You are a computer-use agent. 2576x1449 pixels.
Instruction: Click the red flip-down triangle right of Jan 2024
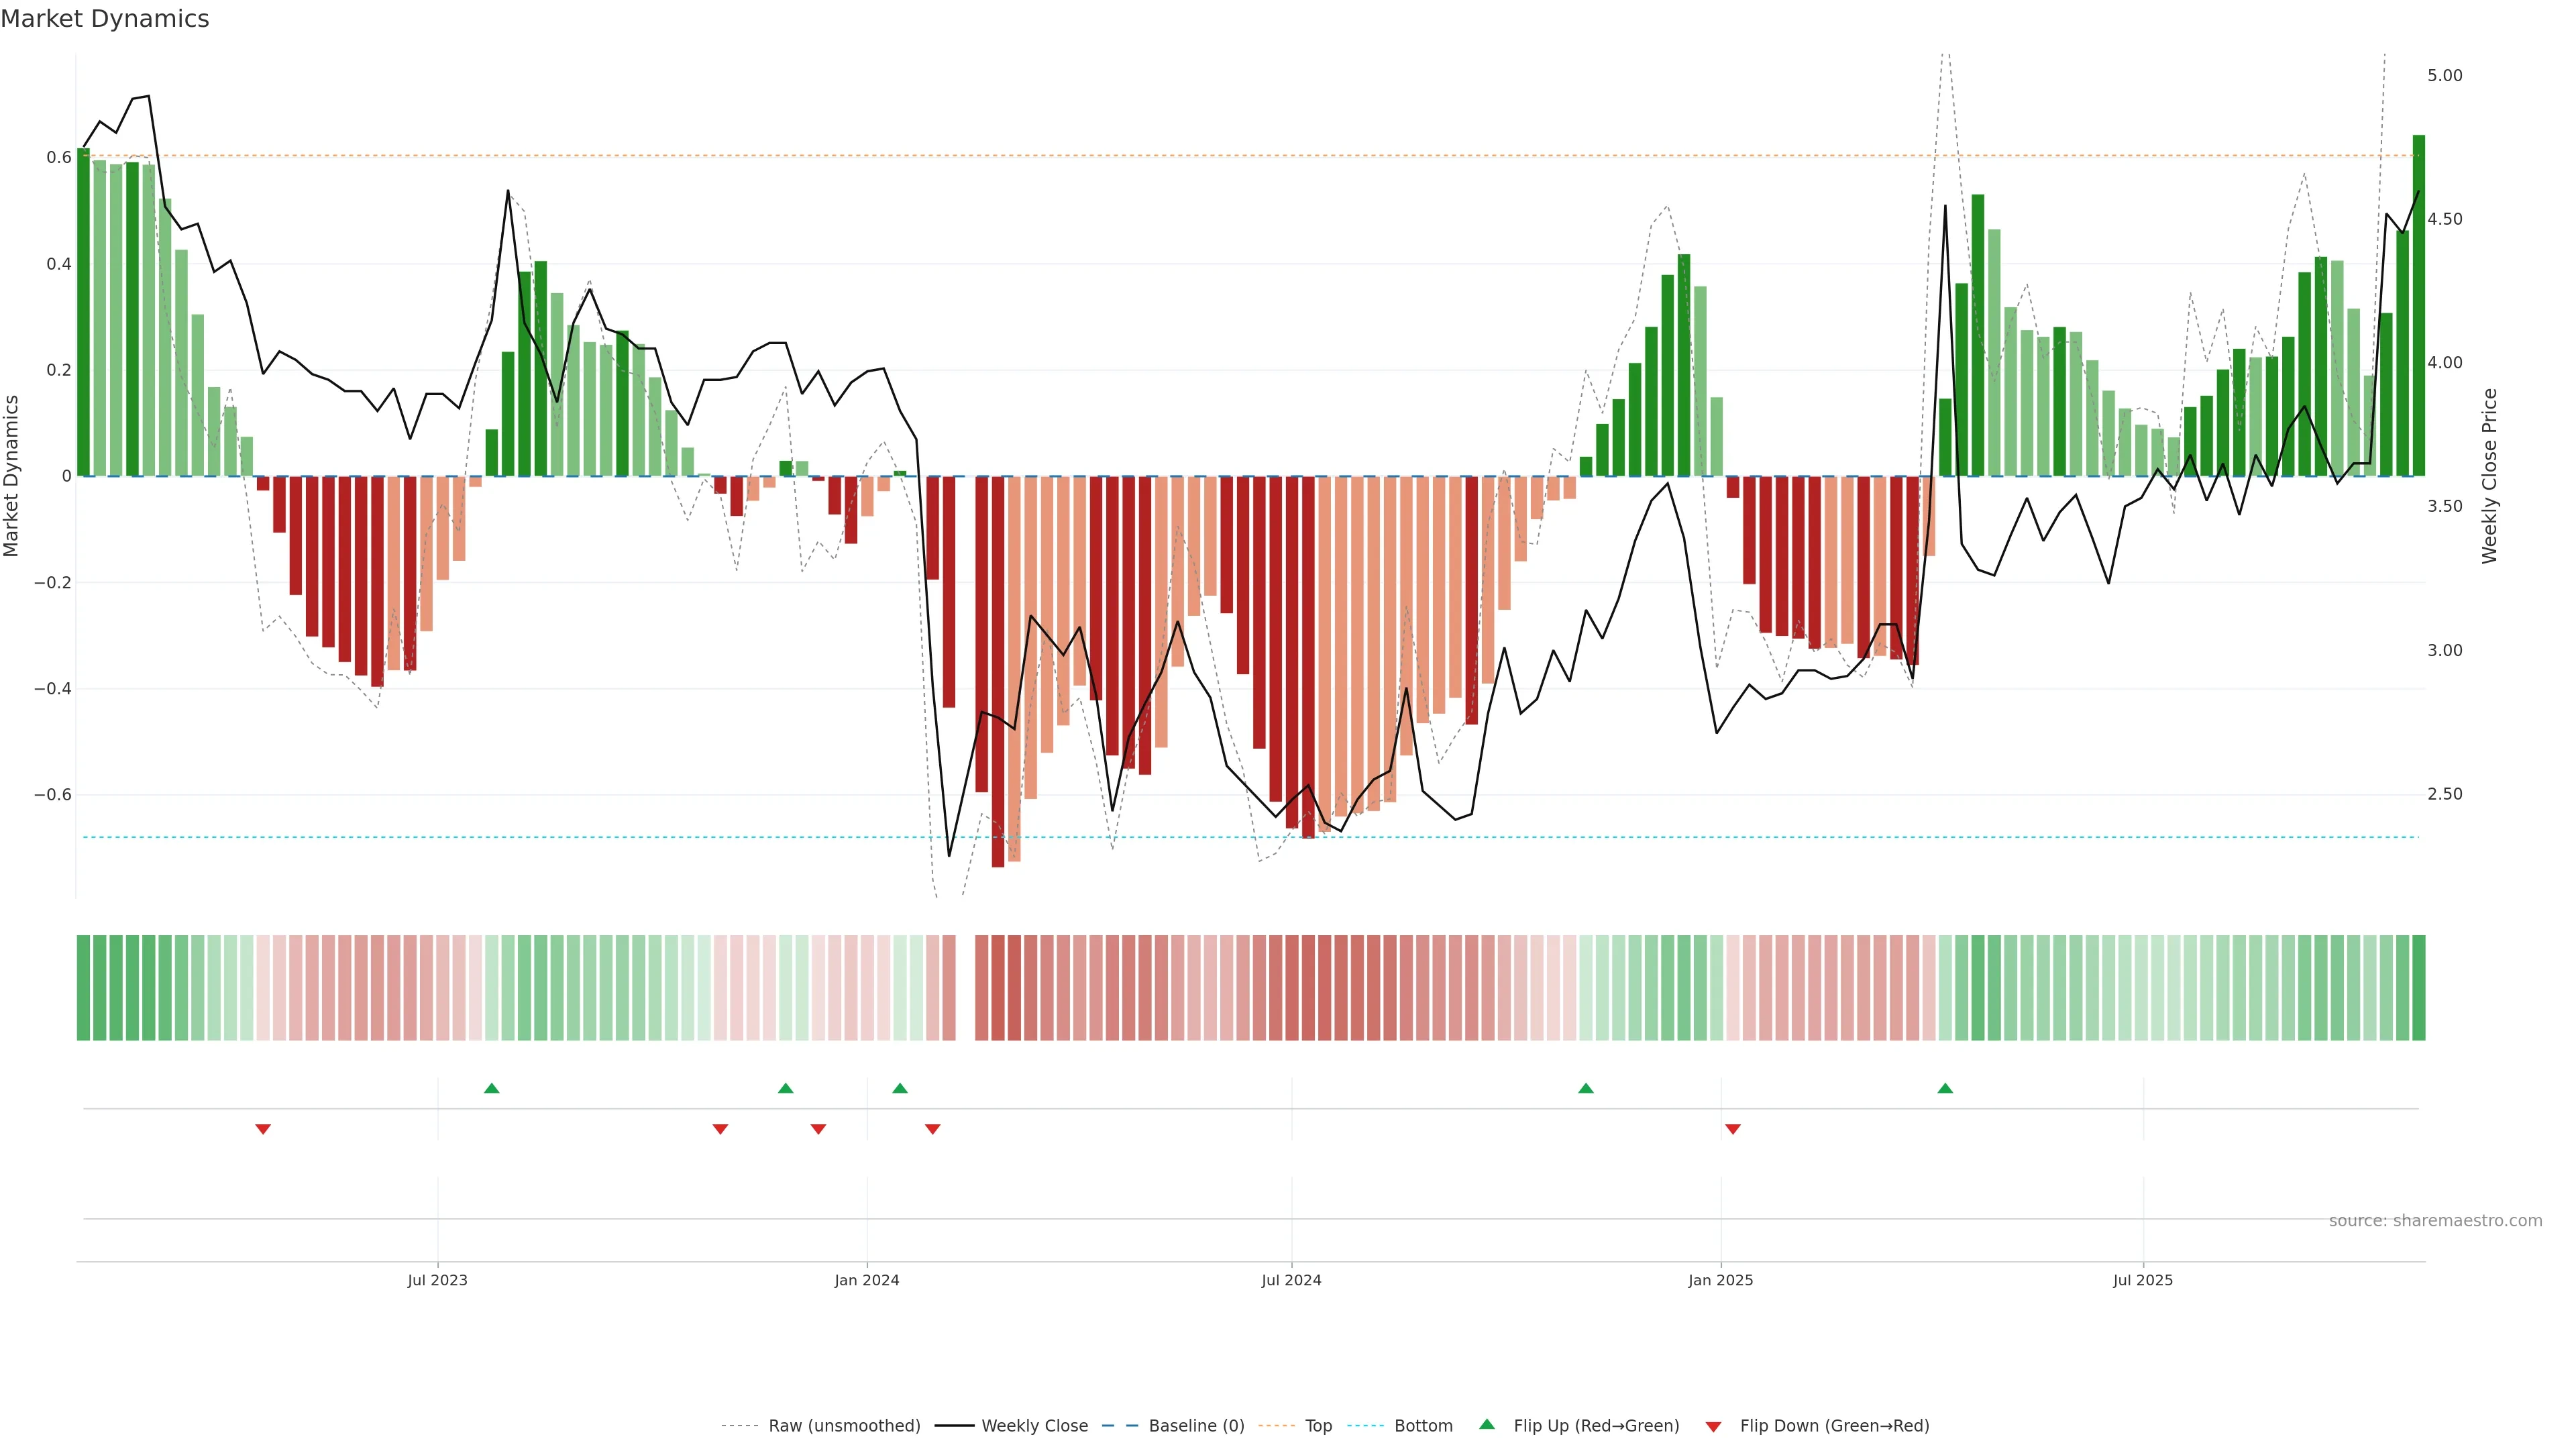[x=933, y=1129]
